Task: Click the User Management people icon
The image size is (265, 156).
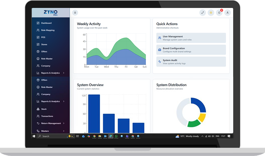Action: (160, 38)
